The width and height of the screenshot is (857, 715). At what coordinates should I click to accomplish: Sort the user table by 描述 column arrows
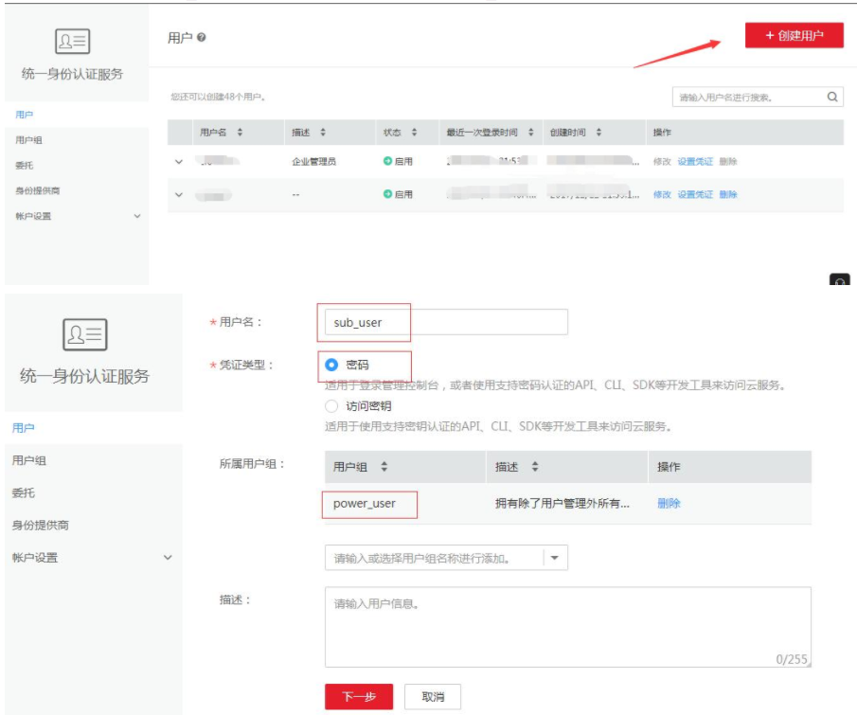pos(323,133)
